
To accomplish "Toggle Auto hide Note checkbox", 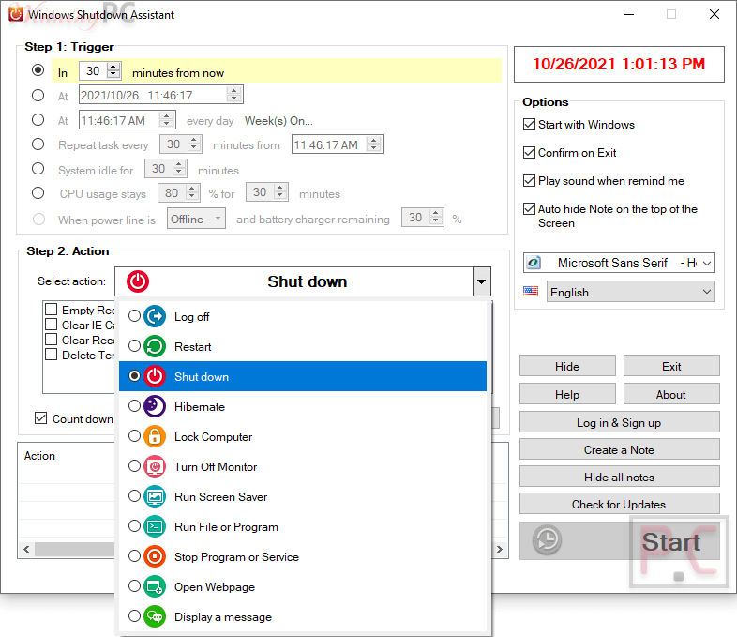I will [x=529, y=208].
